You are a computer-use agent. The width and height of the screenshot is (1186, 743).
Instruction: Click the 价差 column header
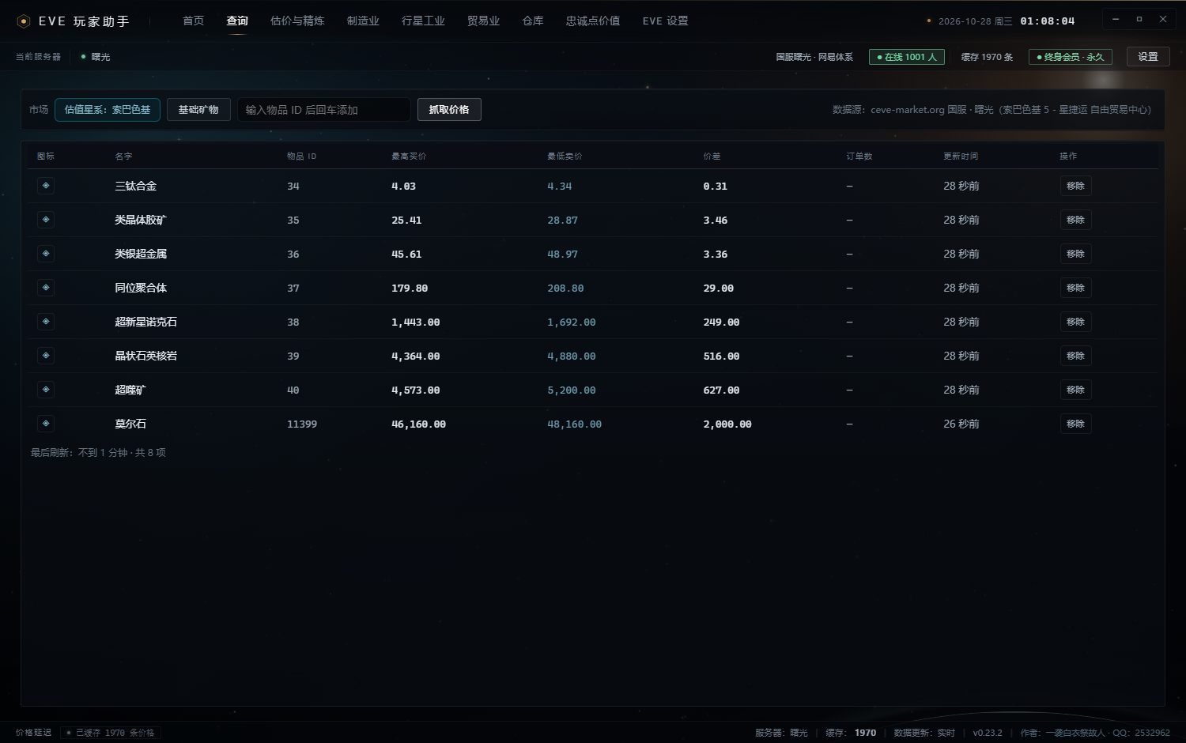[712, 157]
